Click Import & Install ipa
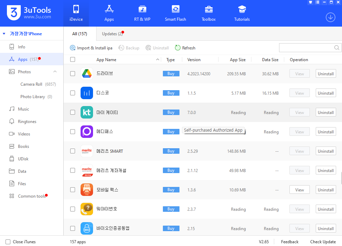Viewport: 342px width, 246px height. pos(91,48)
